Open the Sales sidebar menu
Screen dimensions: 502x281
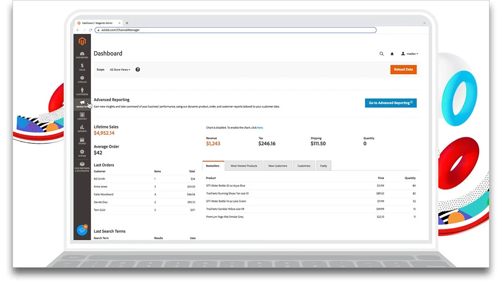[x=82, y=67]
